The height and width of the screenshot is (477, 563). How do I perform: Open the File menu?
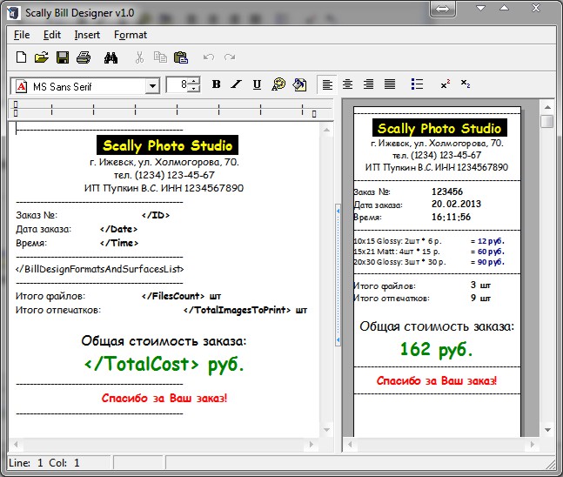pos(22,35)
